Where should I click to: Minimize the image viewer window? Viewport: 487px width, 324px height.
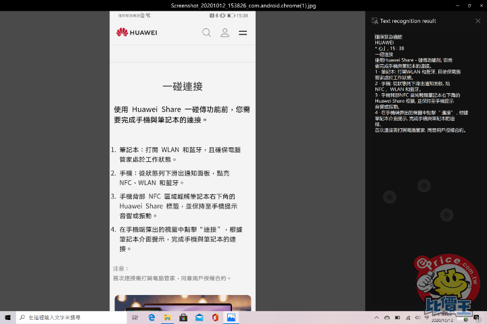[457, 5]
